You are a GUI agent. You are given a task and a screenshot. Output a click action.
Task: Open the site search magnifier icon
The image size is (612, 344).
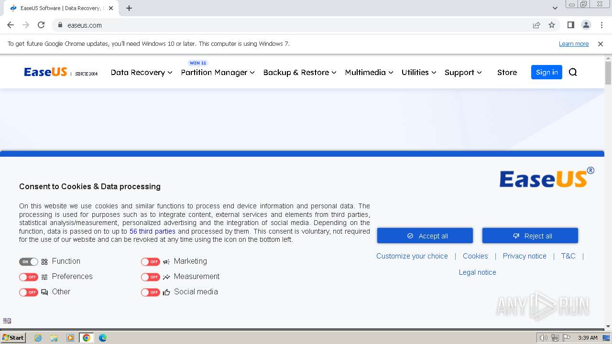coord(573,72)
